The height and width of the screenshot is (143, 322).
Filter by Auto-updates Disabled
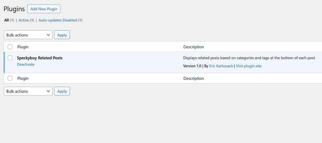[58, 20]
